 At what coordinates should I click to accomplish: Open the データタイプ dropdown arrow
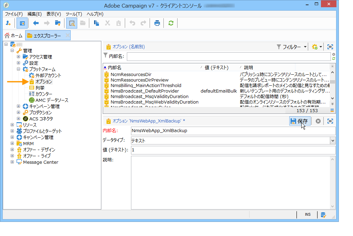333,141
